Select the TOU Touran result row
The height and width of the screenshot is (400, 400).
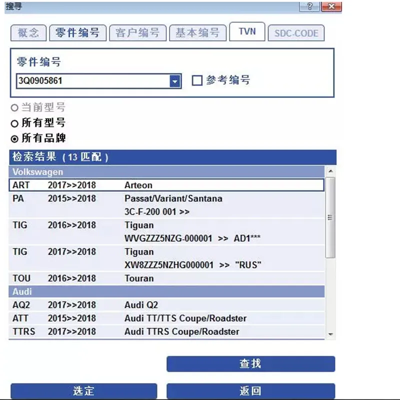(x=166, y=278)
